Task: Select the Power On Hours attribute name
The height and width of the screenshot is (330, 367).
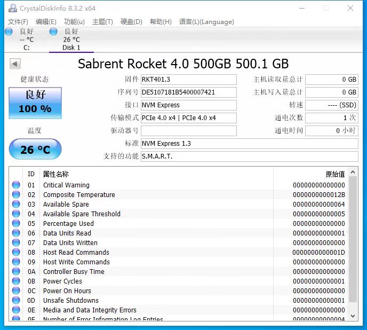Action: pos(67,291)
